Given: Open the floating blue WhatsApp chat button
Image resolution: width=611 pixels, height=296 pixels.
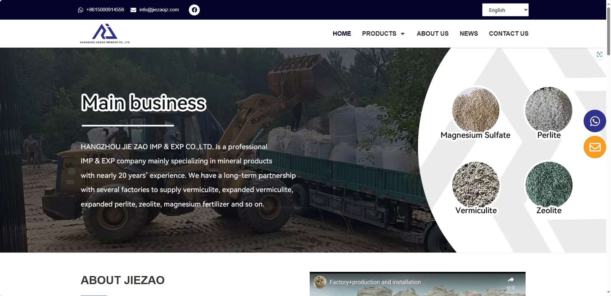Looking at the screenshot, I should tap(595, 121).
